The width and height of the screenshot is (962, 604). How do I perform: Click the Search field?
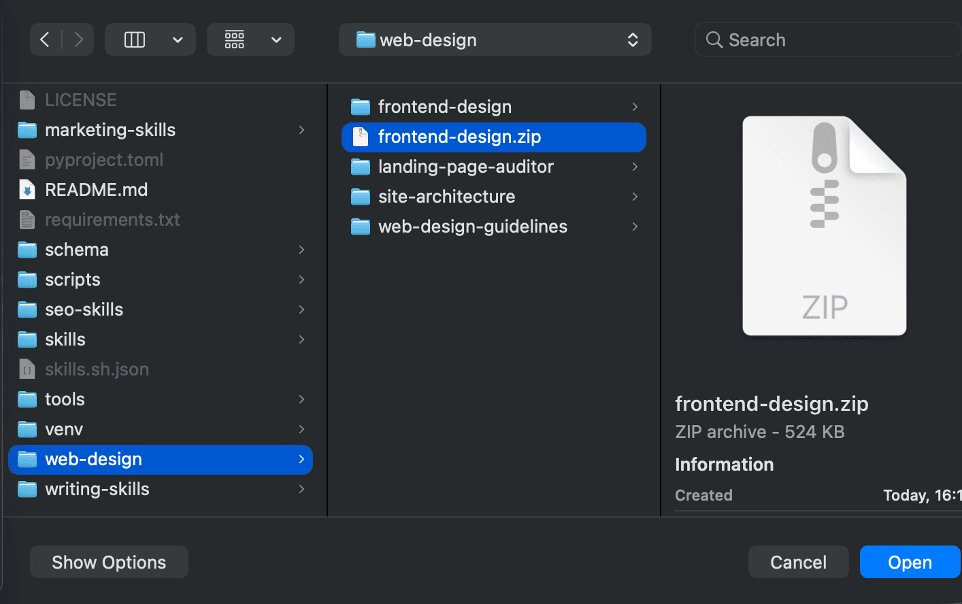pos(829,39)
